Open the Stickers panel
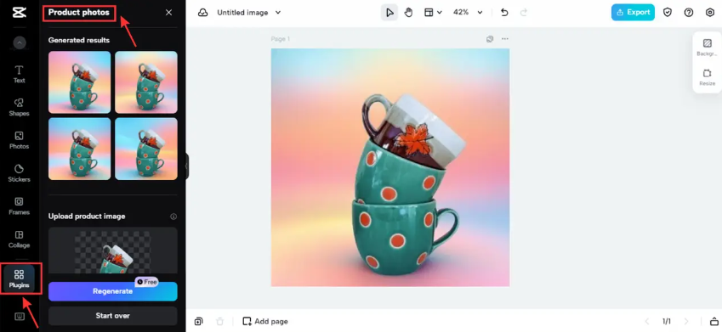Screen dimensions: 722x332 coord(19,173)
